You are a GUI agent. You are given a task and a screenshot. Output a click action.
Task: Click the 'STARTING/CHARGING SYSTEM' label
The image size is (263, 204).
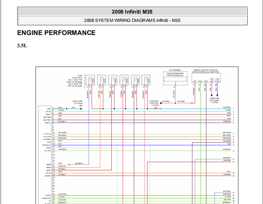154,103
